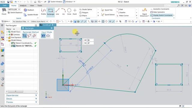Click the Finish sketch flag icon
The width and height of the screenshot is (192, 108).
click(4, 10)
